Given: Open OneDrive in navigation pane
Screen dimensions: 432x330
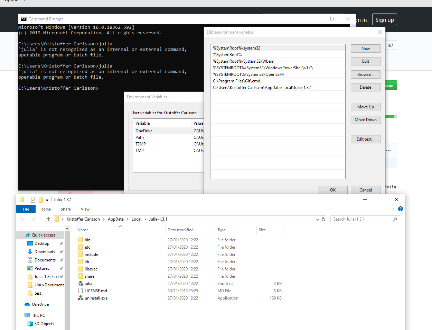Looking at the screenshot, I should pyautogui.click(x=40, y=304).
